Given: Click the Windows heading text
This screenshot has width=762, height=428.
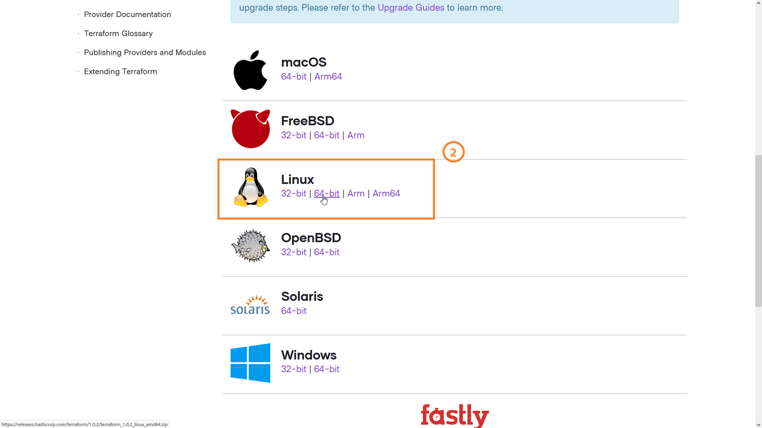Looking at the screenshot, I should click(x=309, y=355).
